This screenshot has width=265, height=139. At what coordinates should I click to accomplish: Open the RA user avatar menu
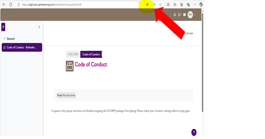[190, 15]
